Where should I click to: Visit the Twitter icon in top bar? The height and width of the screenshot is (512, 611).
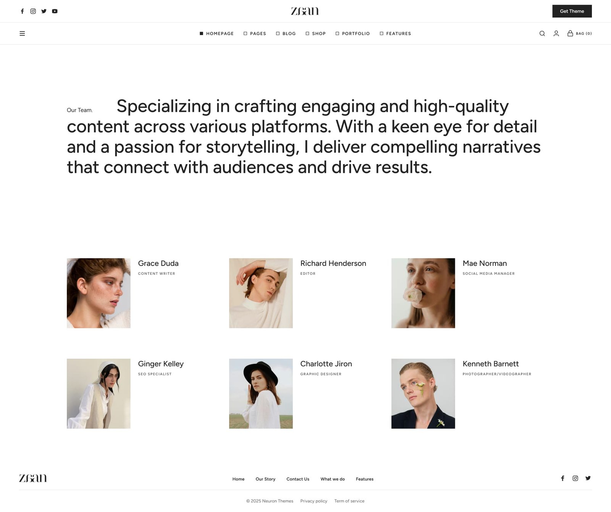tap(44, 11)
